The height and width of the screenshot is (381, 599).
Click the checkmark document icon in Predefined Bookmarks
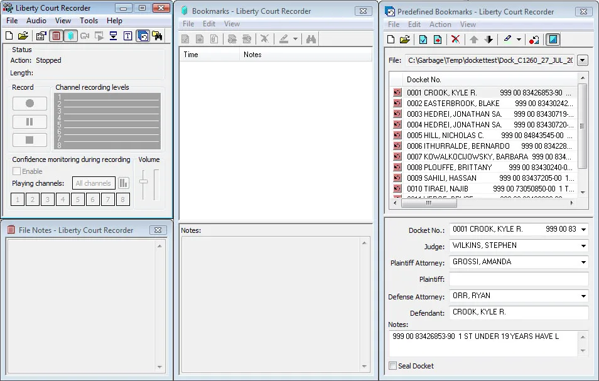coord(423,40)
